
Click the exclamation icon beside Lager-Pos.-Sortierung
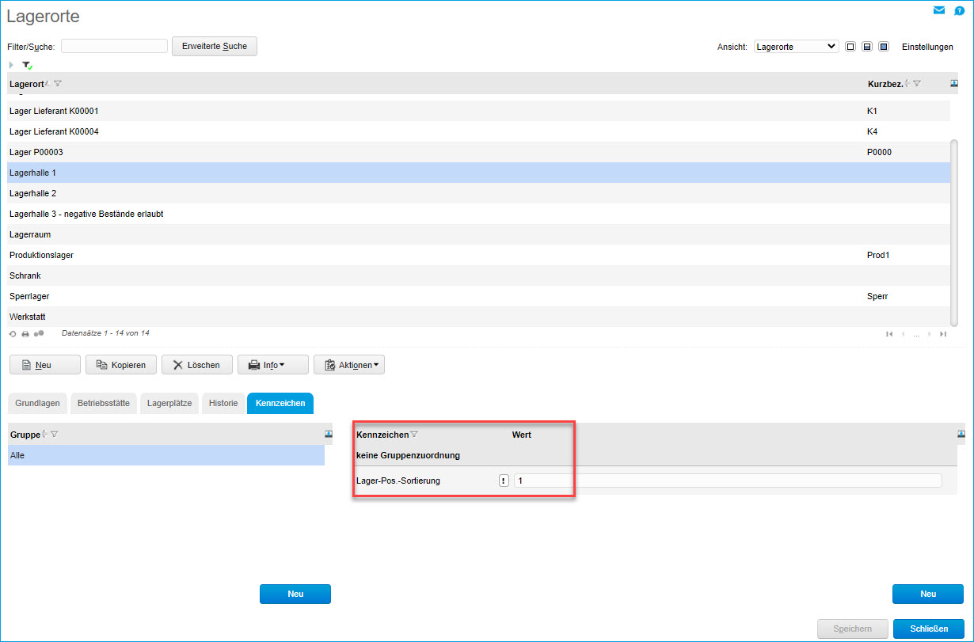[x=504, y=481]
